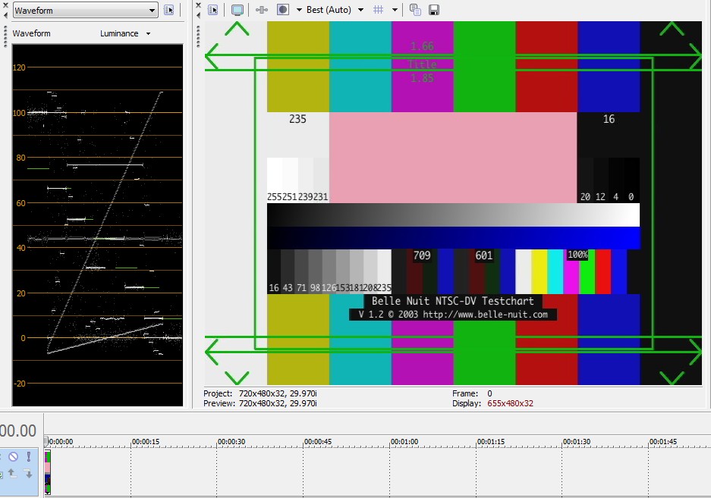Click the make compositing child arrow
Image resolution: width=711 pixels, height=498 pixels.
pyautogui.click(x=28, y=474)
